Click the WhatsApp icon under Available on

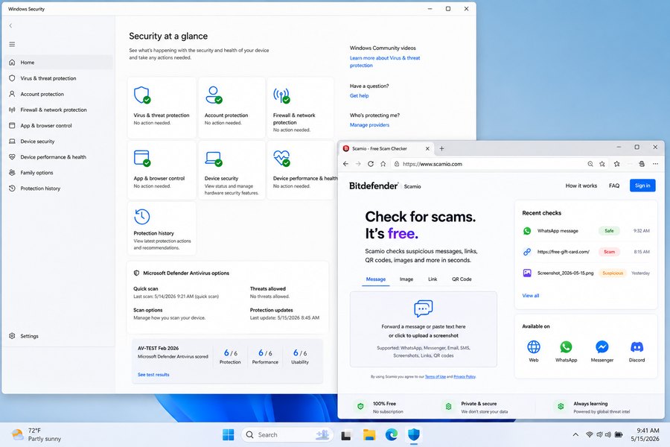567,347
